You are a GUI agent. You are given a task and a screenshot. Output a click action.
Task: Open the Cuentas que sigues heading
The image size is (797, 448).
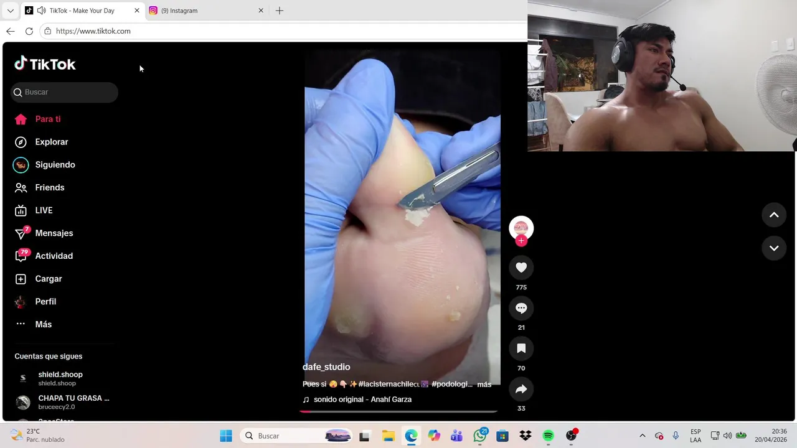click(x=49, y=357)
